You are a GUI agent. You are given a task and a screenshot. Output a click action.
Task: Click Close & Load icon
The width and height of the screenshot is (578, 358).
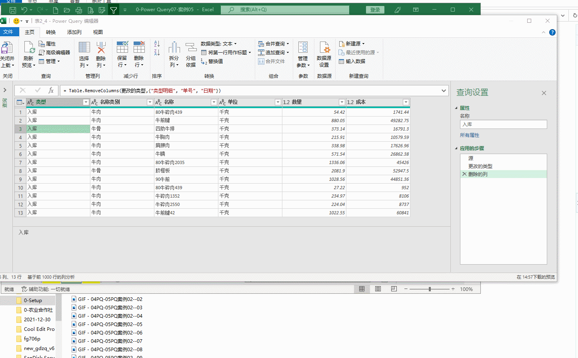7,47
